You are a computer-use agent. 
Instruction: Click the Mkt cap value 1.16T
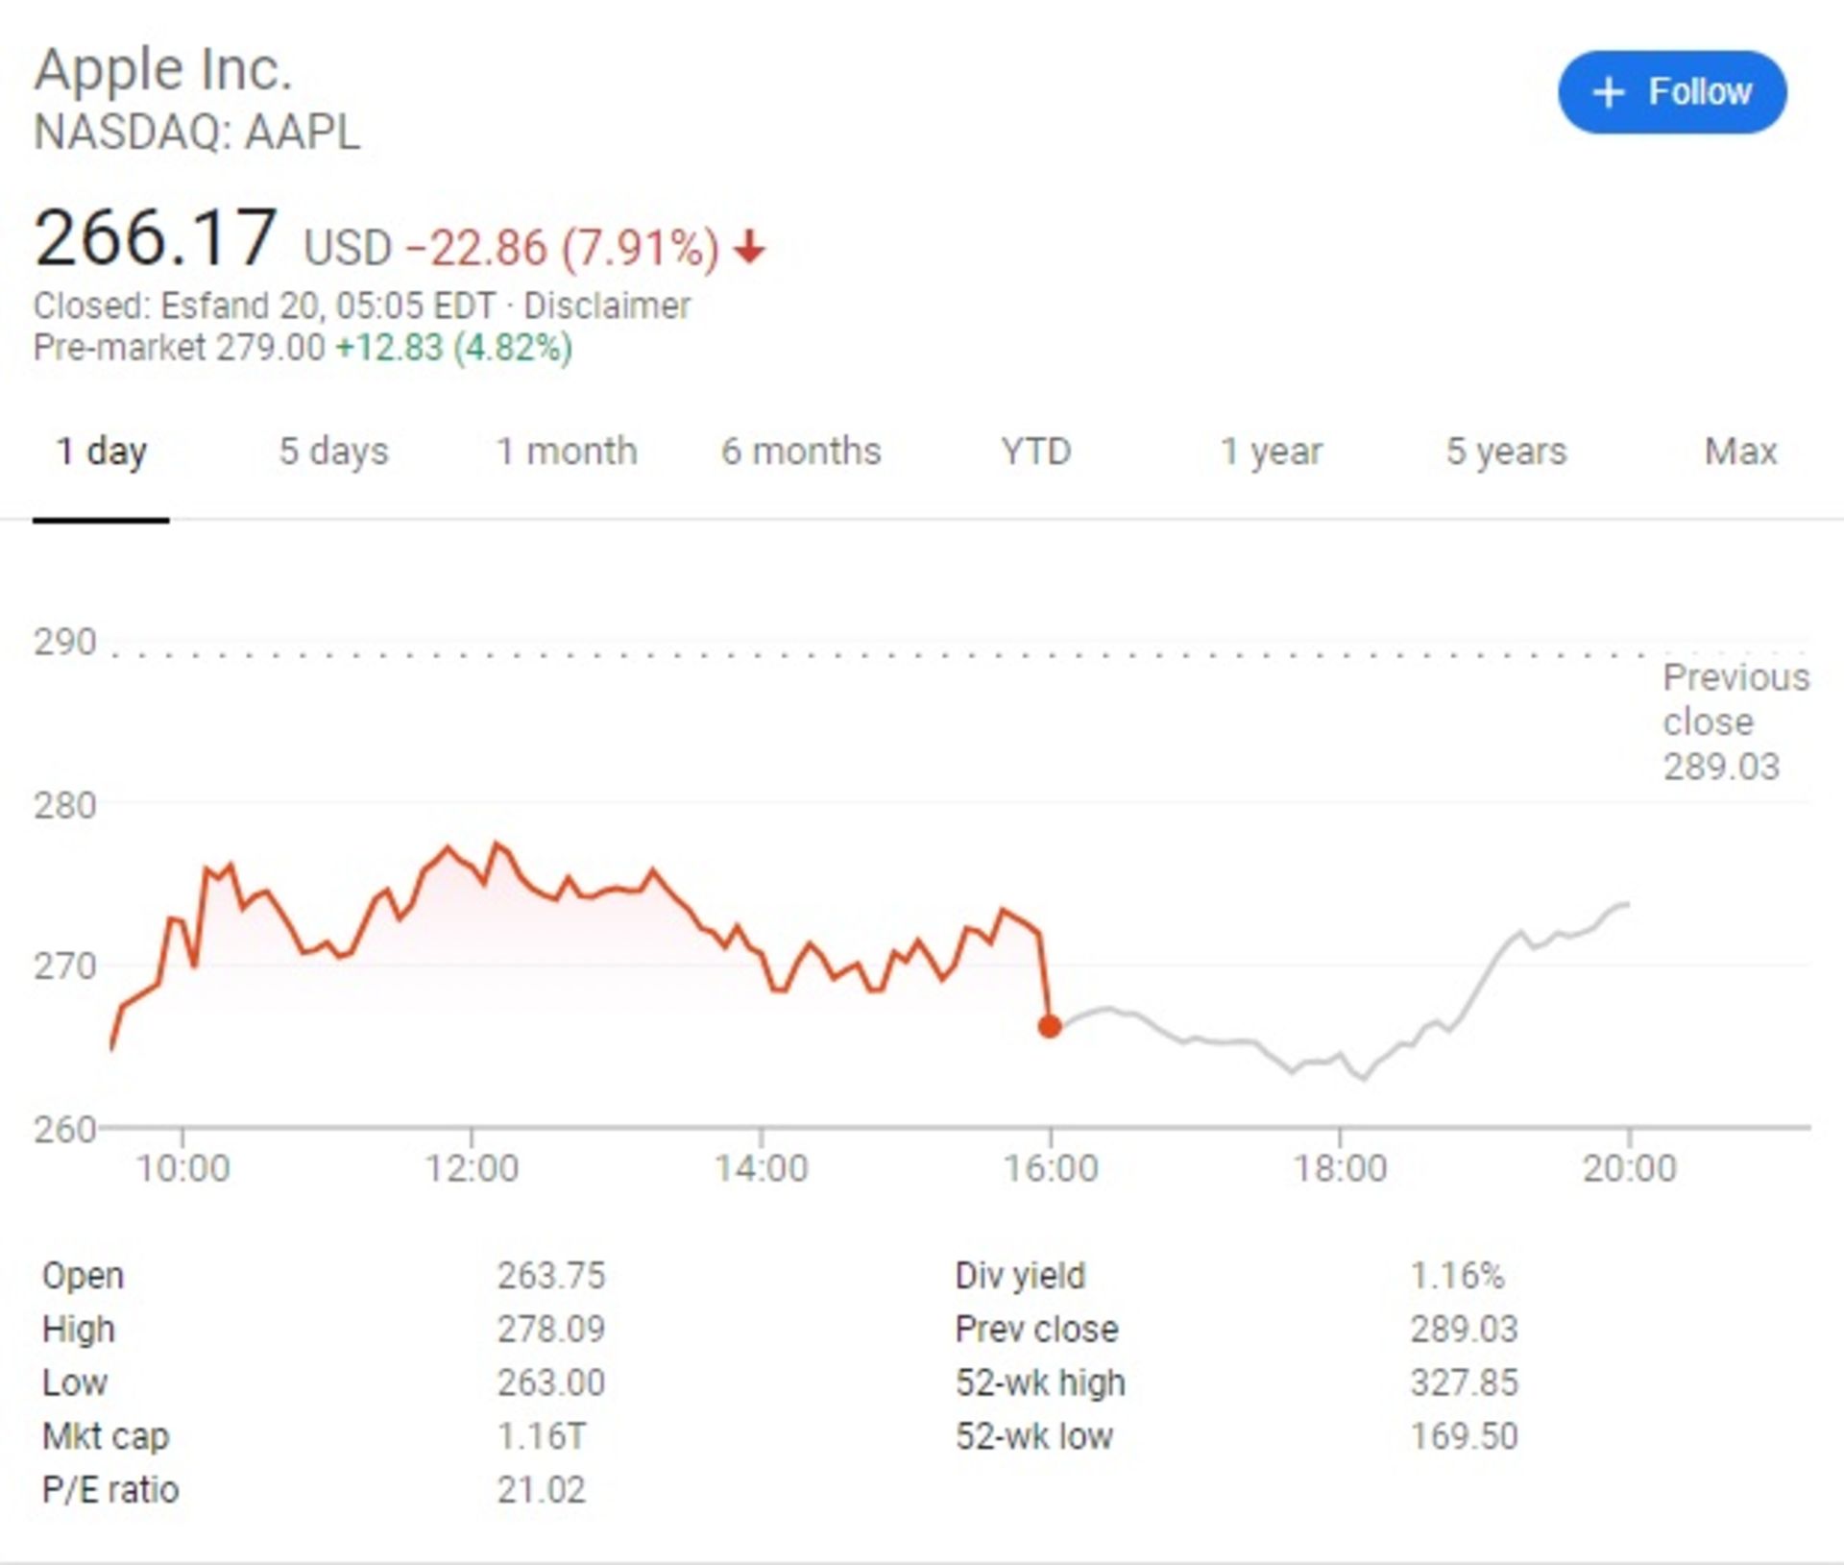coord(541,1436)
